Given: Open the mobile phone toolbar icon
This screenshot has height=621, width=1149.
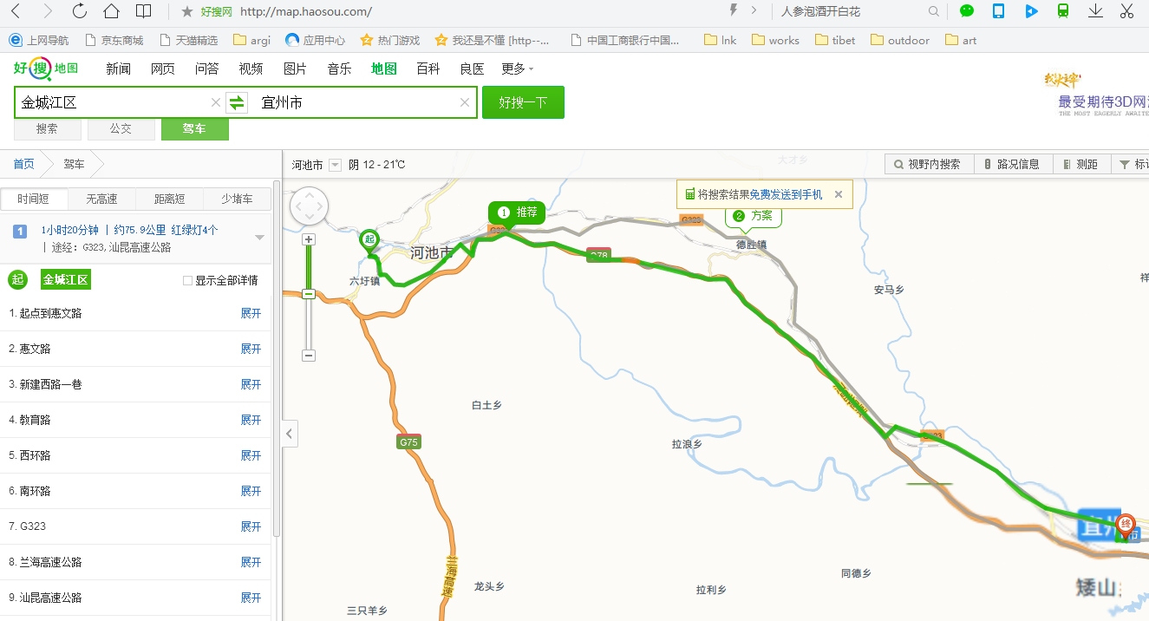Looking at the screenshot, I should (x=998, y=11).
